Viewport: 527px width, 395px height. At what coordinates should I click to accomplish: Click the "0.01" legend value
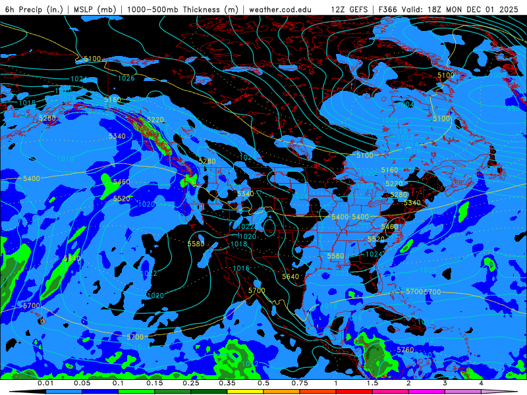pyautogui.click(x=45, y=383)
